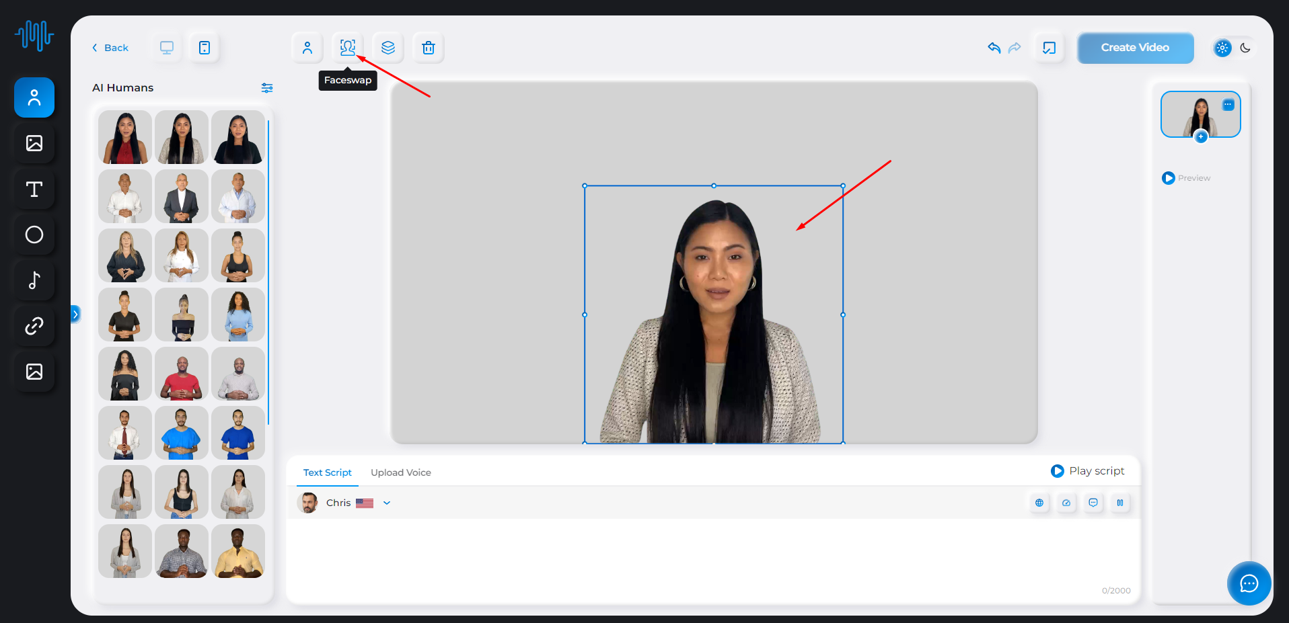Select older man in dark suit avatar
Image resolution: width=1289 pixels, height=623 pixels.
click(182, 196)
